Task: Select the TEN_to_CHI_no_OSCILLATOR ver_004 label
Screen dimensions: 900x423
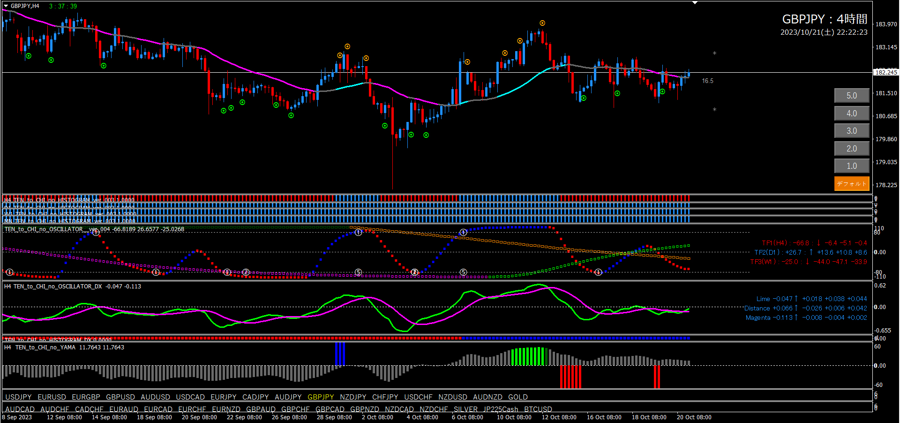Action: [94, 229]
